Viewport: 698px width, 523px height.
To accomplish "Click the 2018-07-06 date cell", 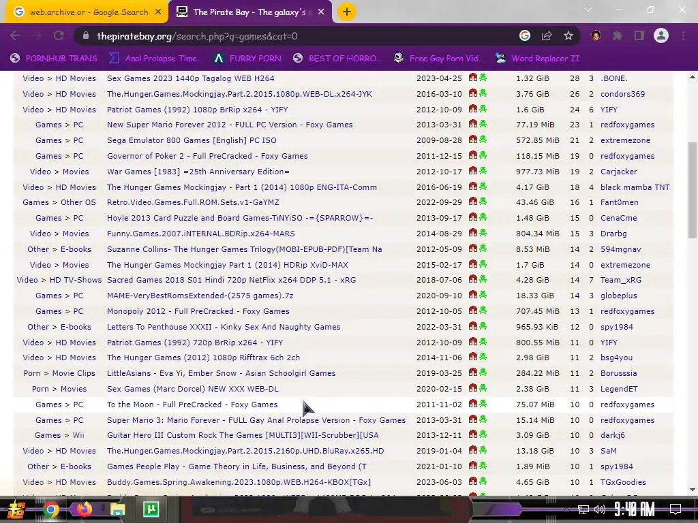I will [x=439, y=280].
